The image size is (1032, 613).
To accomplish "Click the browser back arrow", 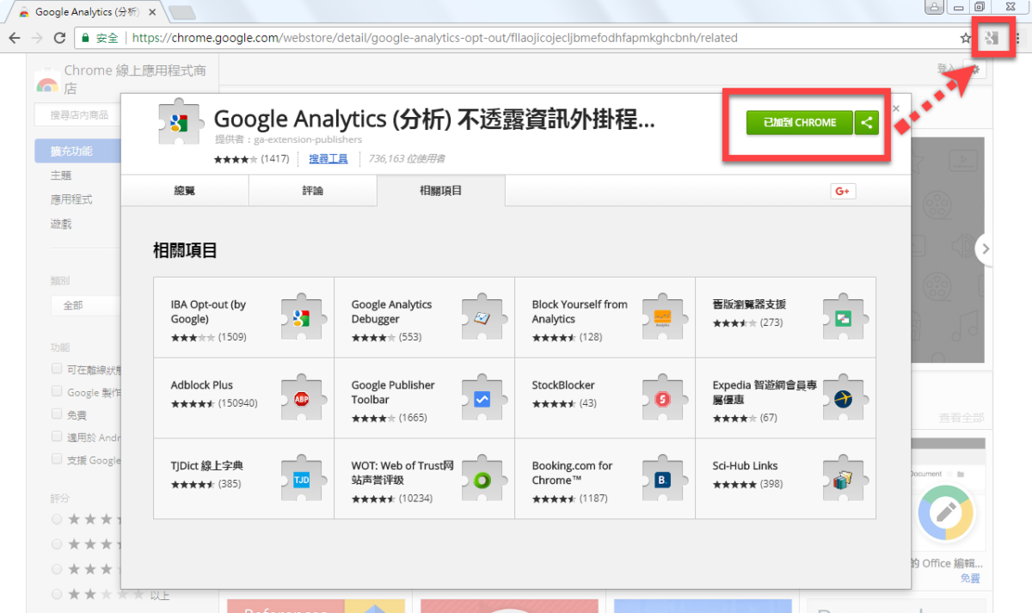I will click(14, 38).
